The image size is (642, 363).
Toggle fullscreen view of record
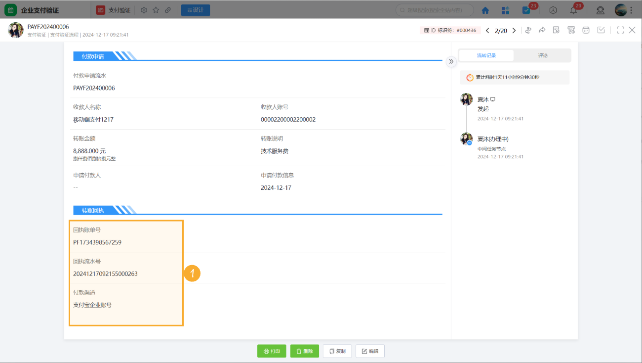[x=620, y=30]
